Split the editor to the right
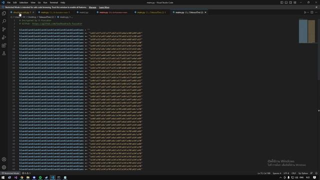This screenshot has height=180, width=320. click(312, 12)
